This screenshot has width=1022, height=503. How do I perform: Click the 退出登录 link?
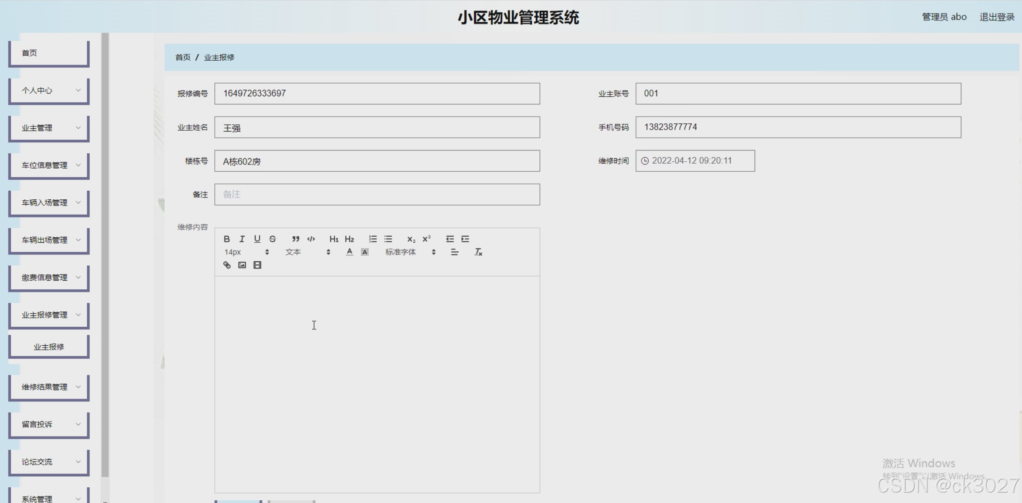997,17
